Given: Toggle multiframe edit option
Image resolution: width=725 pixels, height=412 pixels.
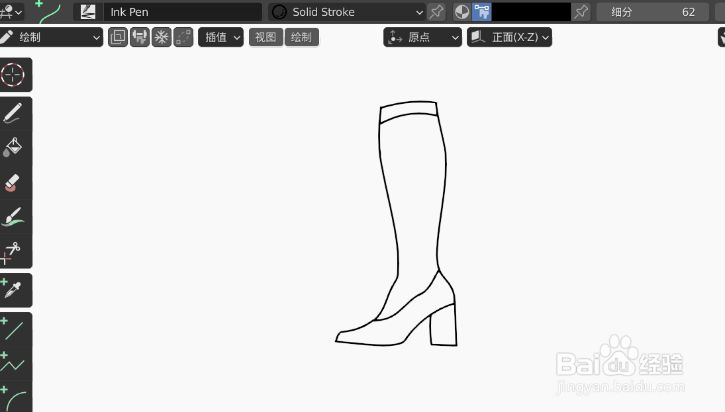Looking at the screenshot, I should coord(183,38).
